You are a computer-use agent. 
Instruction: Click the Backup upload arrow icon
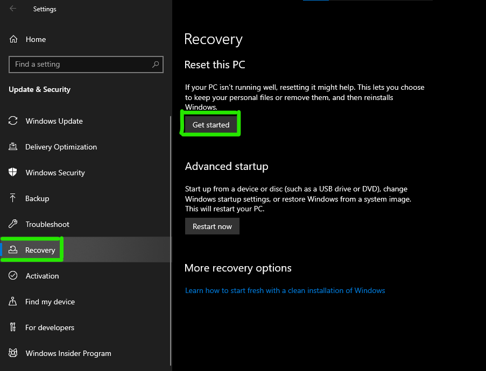pyautogui.click(x=13, y=198)
